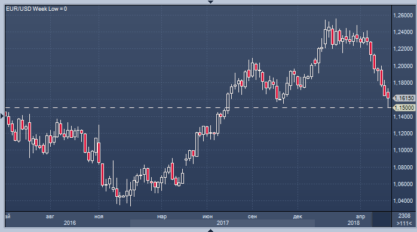This screenshot has height=232, width=417.
Task: Click the >111< visible bars counter
Action: (404, 223)
